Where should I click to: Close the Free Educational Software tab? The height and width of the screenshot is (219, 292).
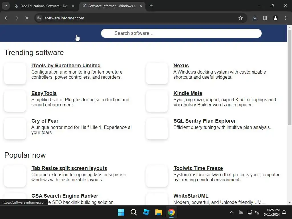73,6
